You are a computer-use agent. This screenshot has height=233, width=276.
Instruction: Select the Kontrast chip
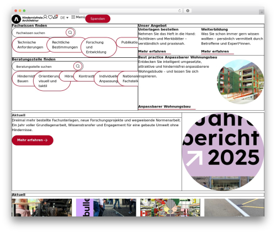click(84, 76)
